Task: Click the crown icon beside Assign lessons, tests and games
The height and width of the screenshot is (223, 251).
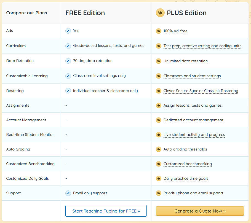Action: (x=159, y=105)
